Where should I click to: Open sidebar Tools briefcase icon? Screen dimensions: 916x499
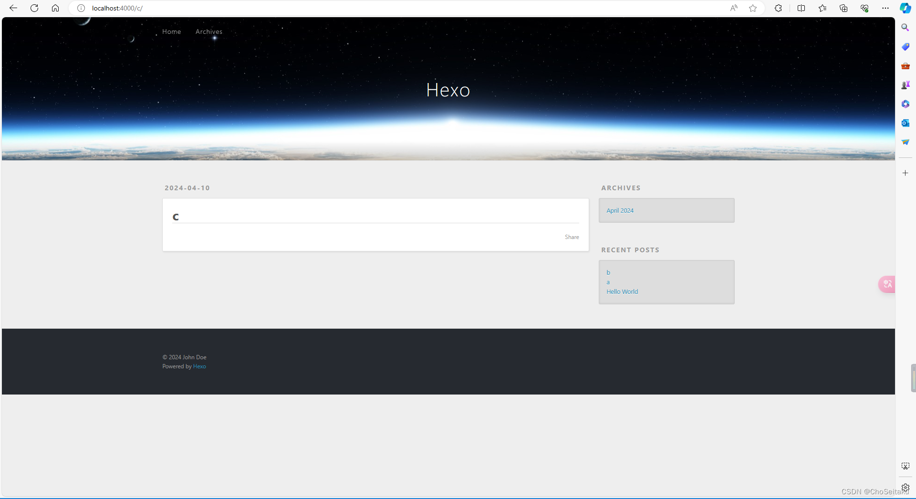[x=905, y=66]
